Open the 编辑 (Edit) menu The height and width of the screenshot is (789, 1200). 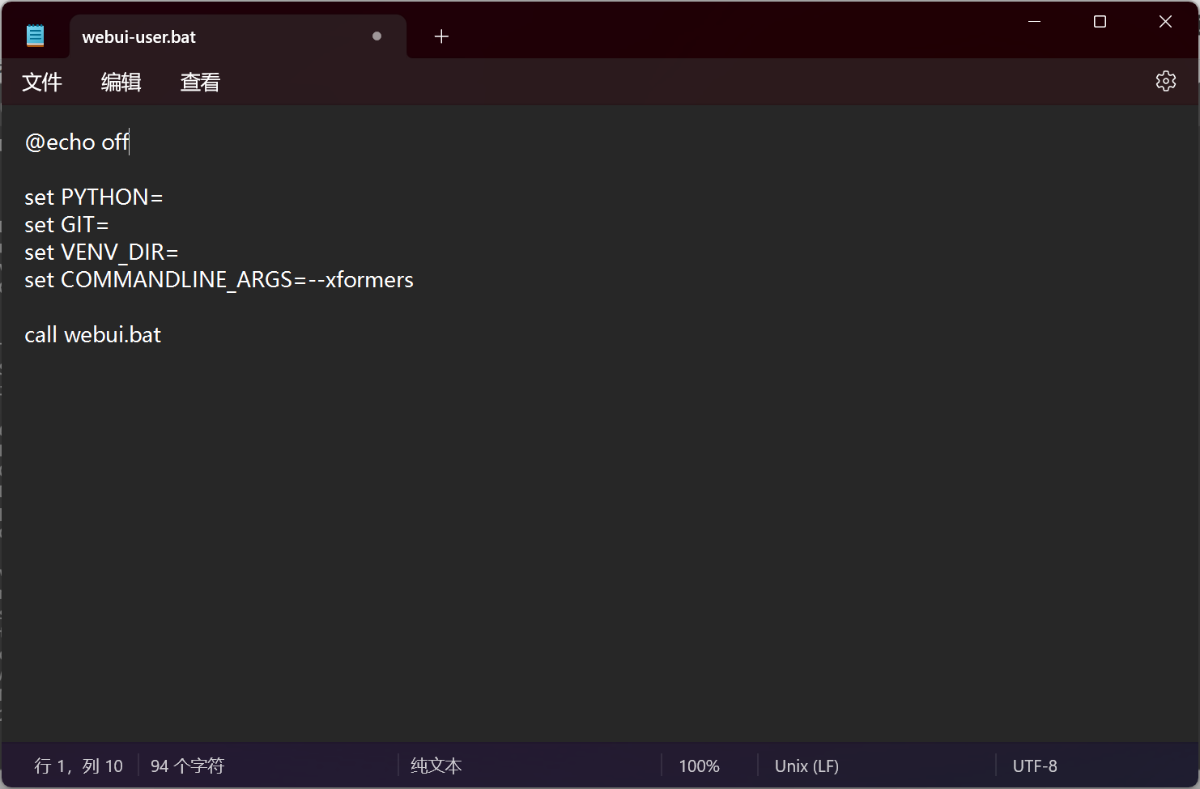pos(121,82)
